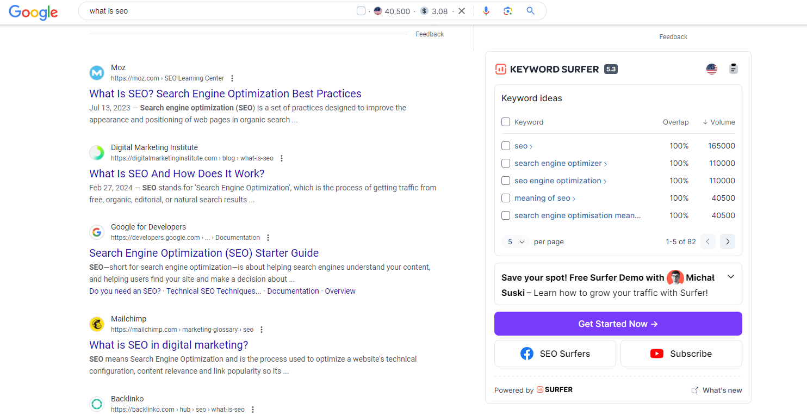The width and height of the screenshot is (807, 415).
Task: Click the moz.com SEO Learning Center breadcrumb
Action: coord(167,78)
